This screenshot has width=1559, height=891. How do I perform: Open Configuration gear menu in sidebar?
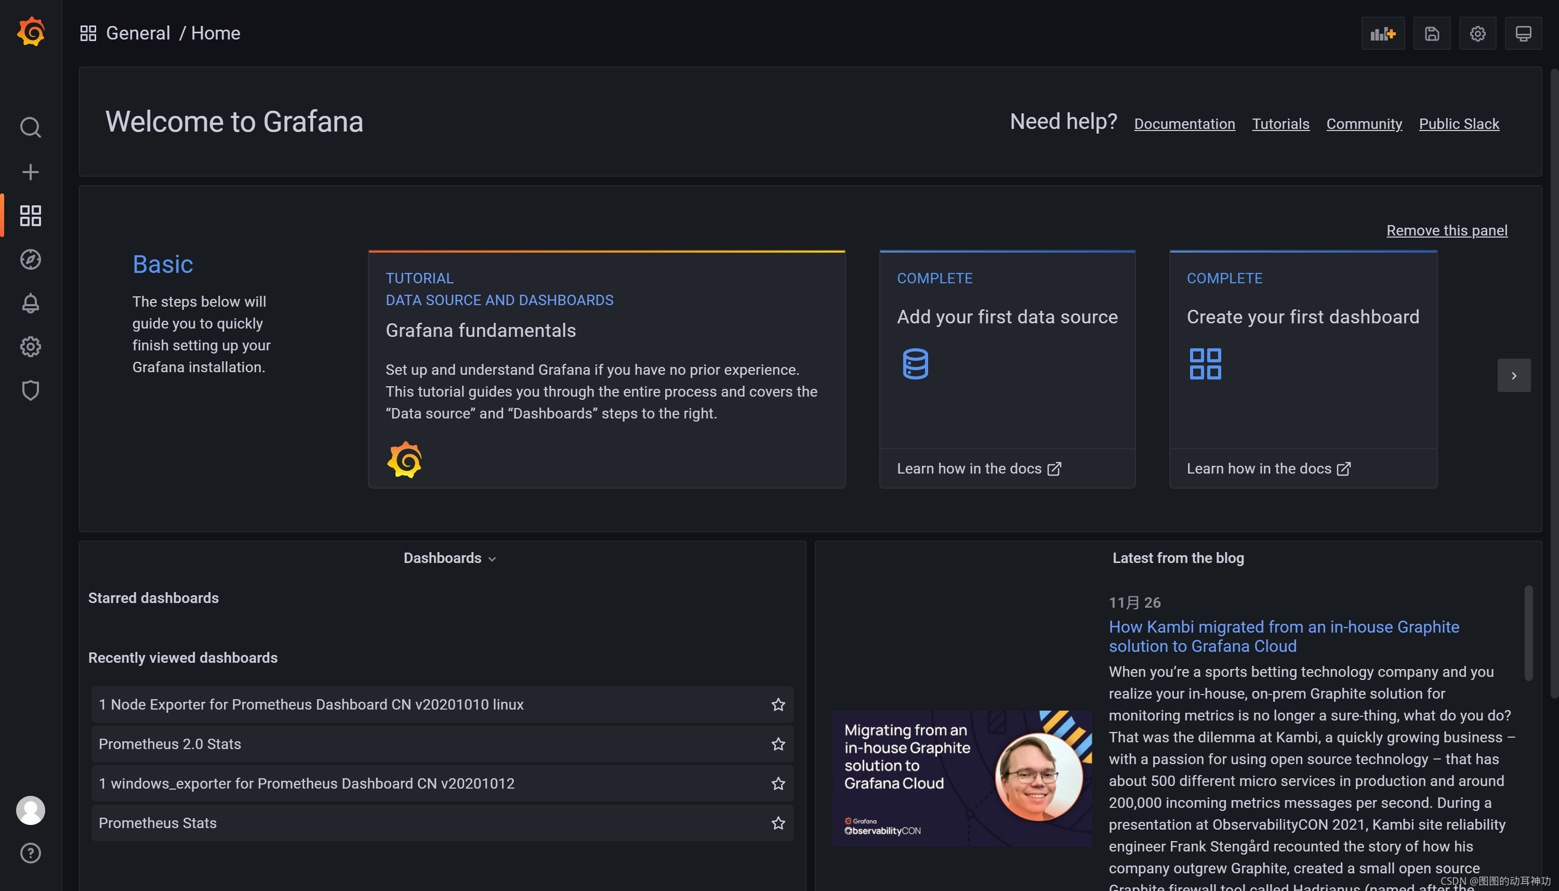coord(30,347)
